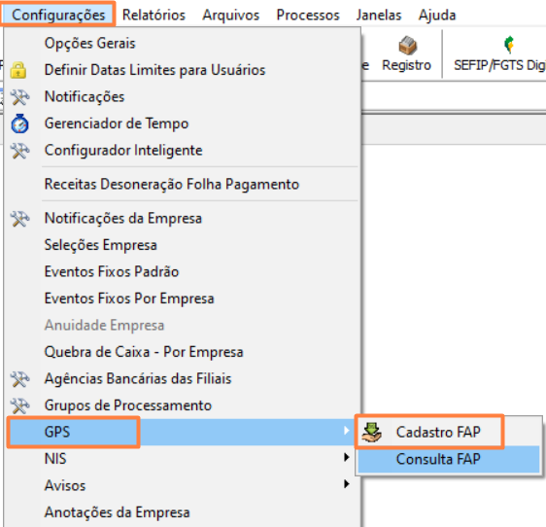
Task: Expand the NIS submenu arrow
Action: [346, 457]
